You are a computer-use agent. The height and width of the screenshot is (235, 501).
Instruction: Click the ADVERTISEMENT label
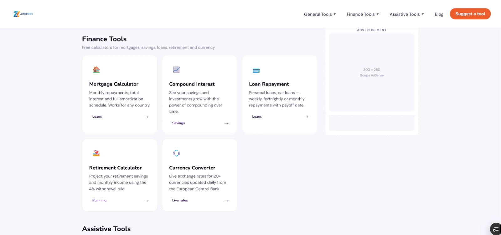[372, 30]
